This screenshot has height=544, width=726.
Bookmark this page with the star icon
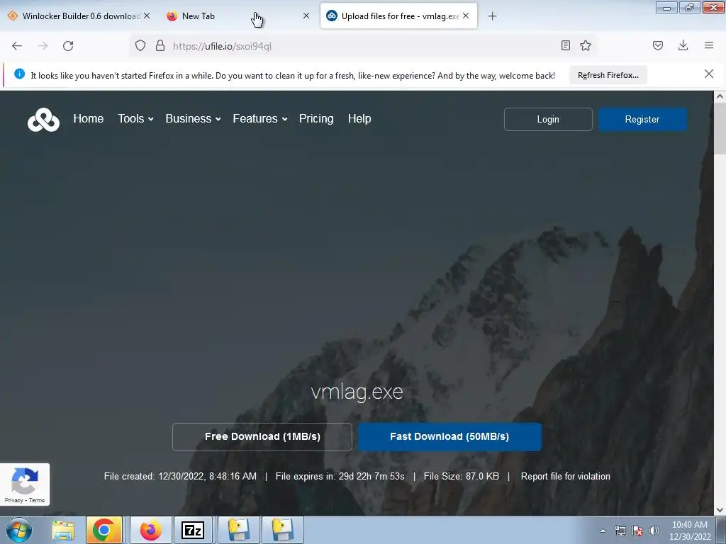pos(586,45)
